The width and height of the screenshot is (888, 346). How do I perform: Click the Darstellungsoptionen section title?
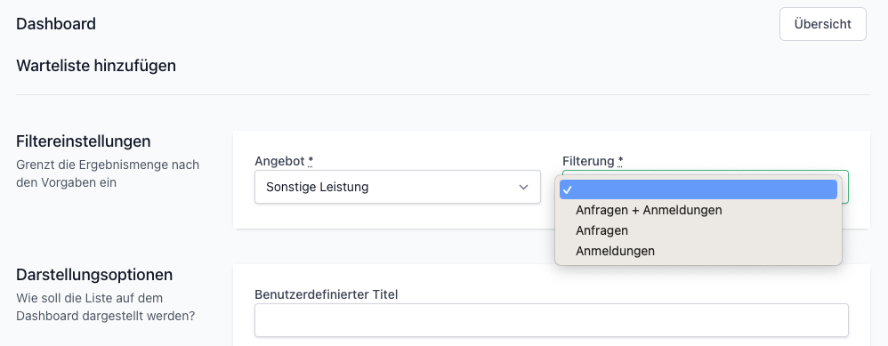94,275
